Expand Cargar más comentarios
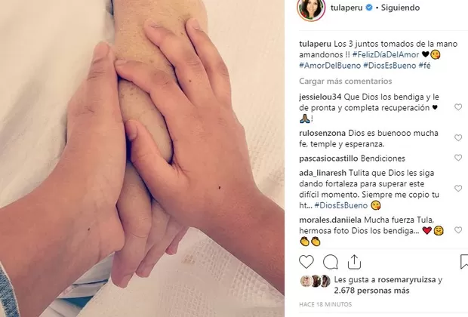 345,82
